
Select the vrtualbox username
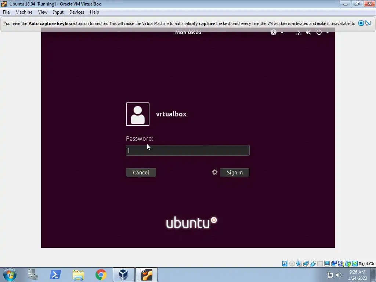pyautogui.click(x=171, y=114)
